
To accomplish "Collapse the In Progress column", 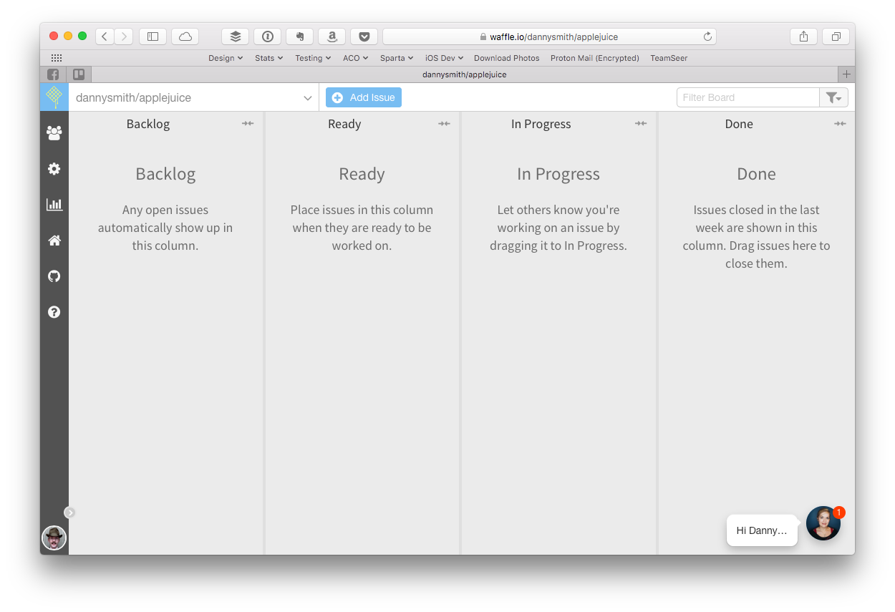I will (640, 124).
